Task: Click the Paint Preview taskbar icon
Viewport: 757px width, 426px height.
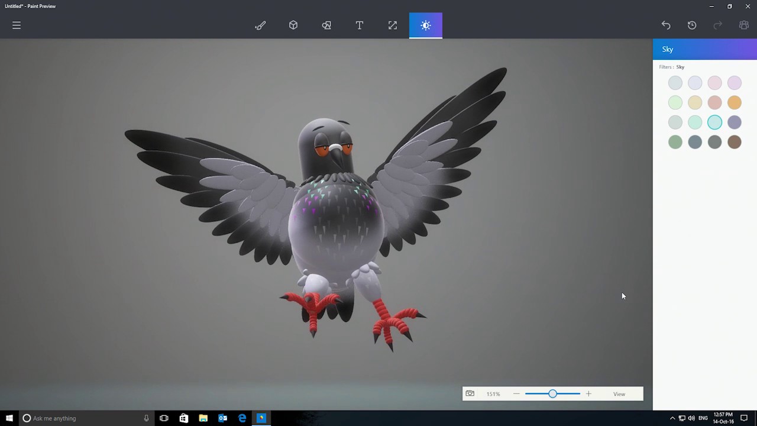Action: [261, 418]
